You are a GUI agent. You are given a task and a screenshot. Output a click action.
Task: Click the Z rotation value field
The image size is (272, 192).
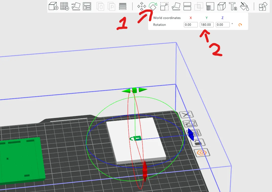(223, 25)
